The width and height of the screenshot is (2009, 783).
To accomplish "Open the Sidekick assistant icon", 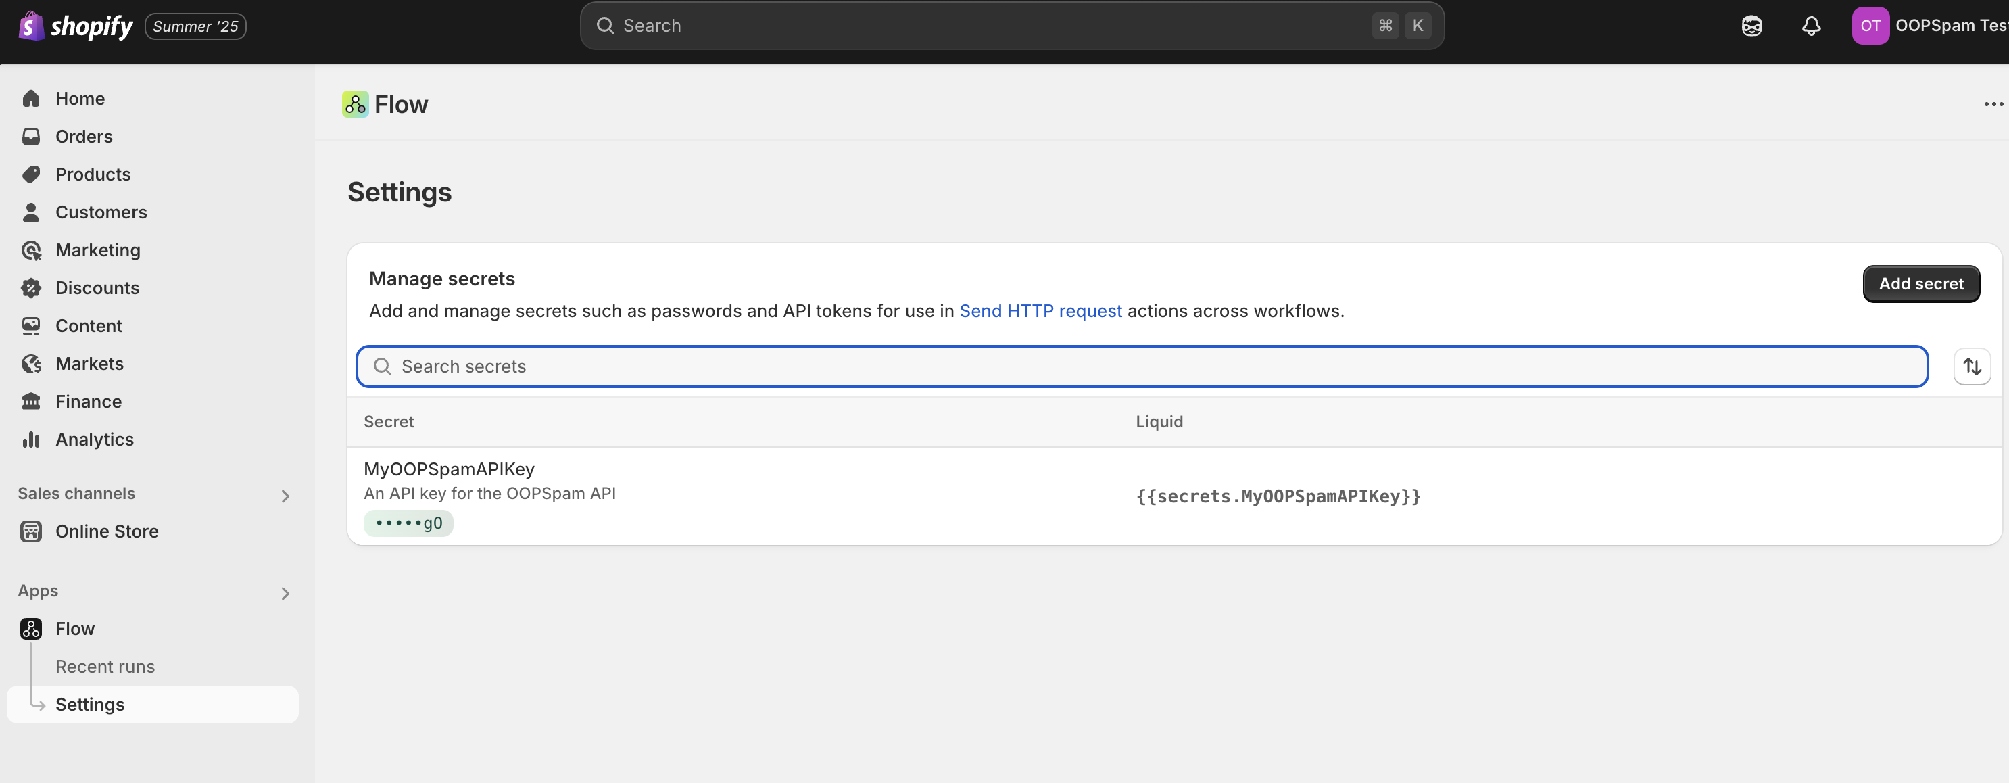I will pos(1751,26).
